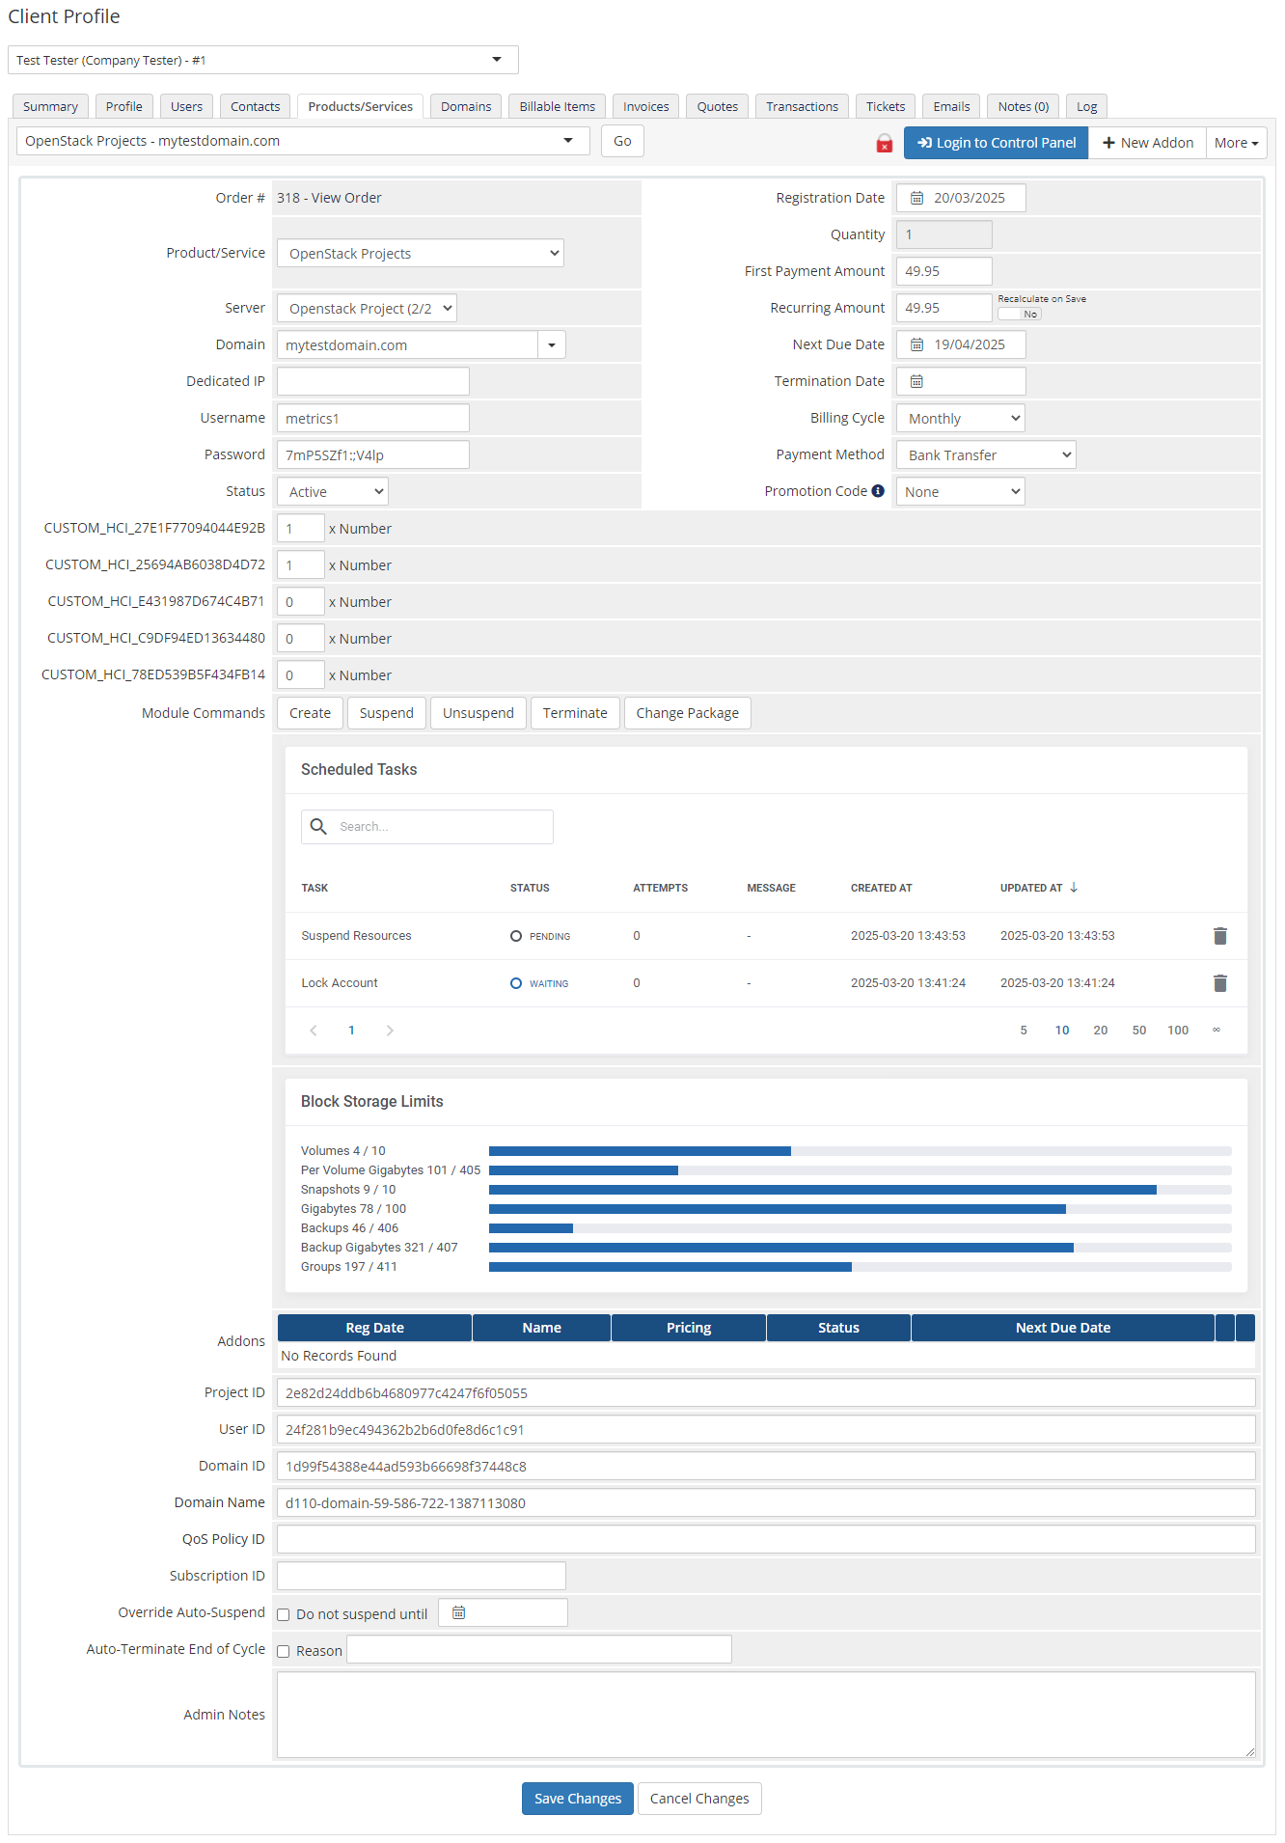Enable the Do not suspend until checkbox
This screenshot has width=1285, height=1843.
click(284, 1614)
